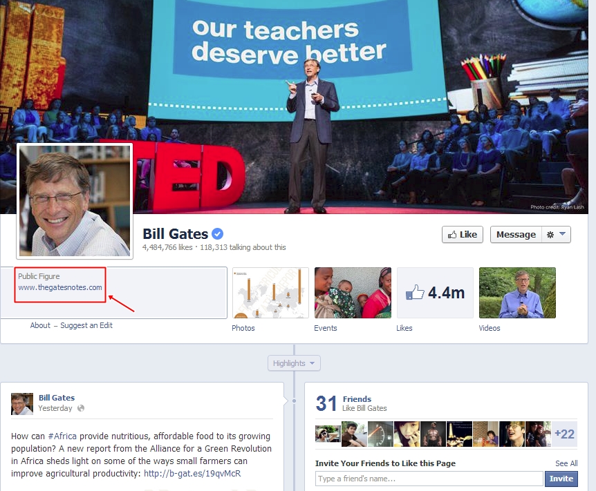Click the friend's name input field
Image resolution: width=596 pixels, height=491 pixels.
(429, 479)
